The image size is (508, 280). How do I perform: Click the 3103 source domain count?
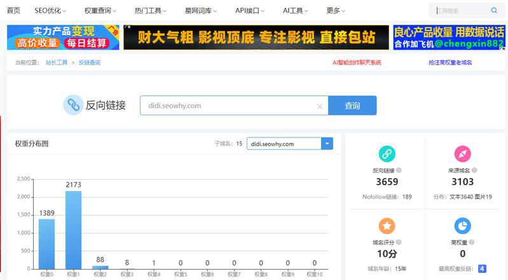click(462, 182)
